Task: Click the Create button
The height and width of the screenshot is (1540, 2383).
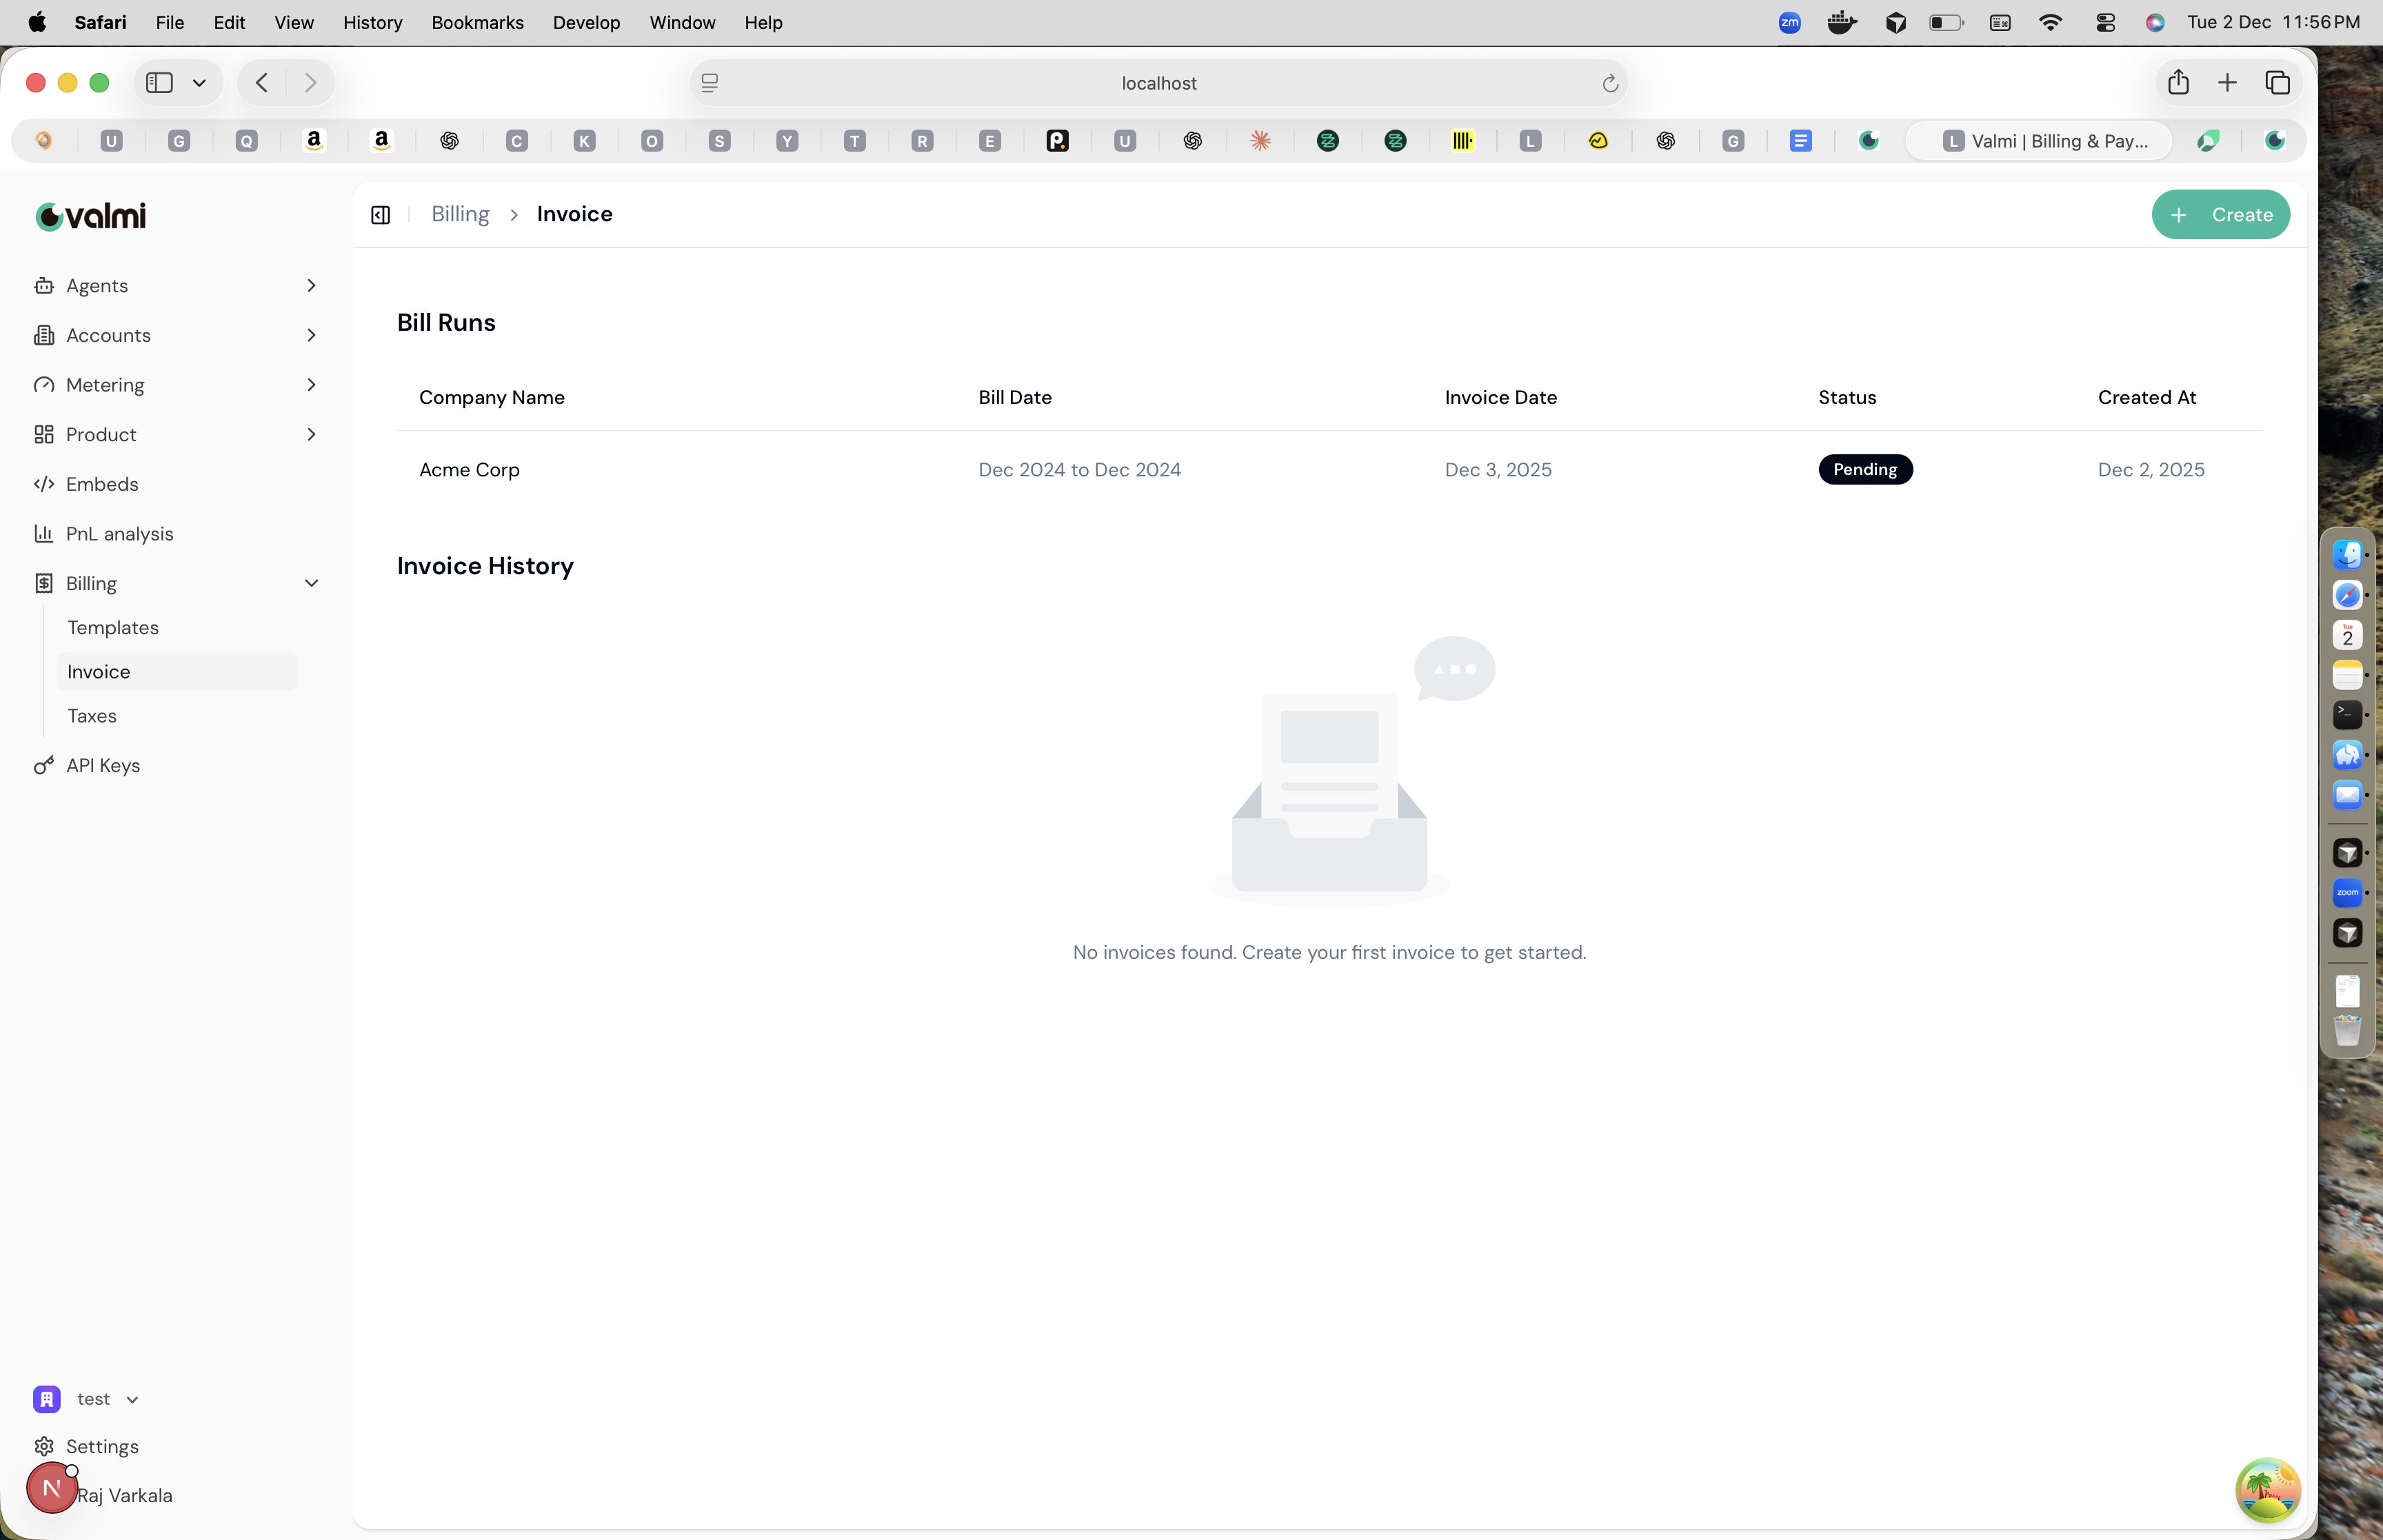Action: [2221, 214]
